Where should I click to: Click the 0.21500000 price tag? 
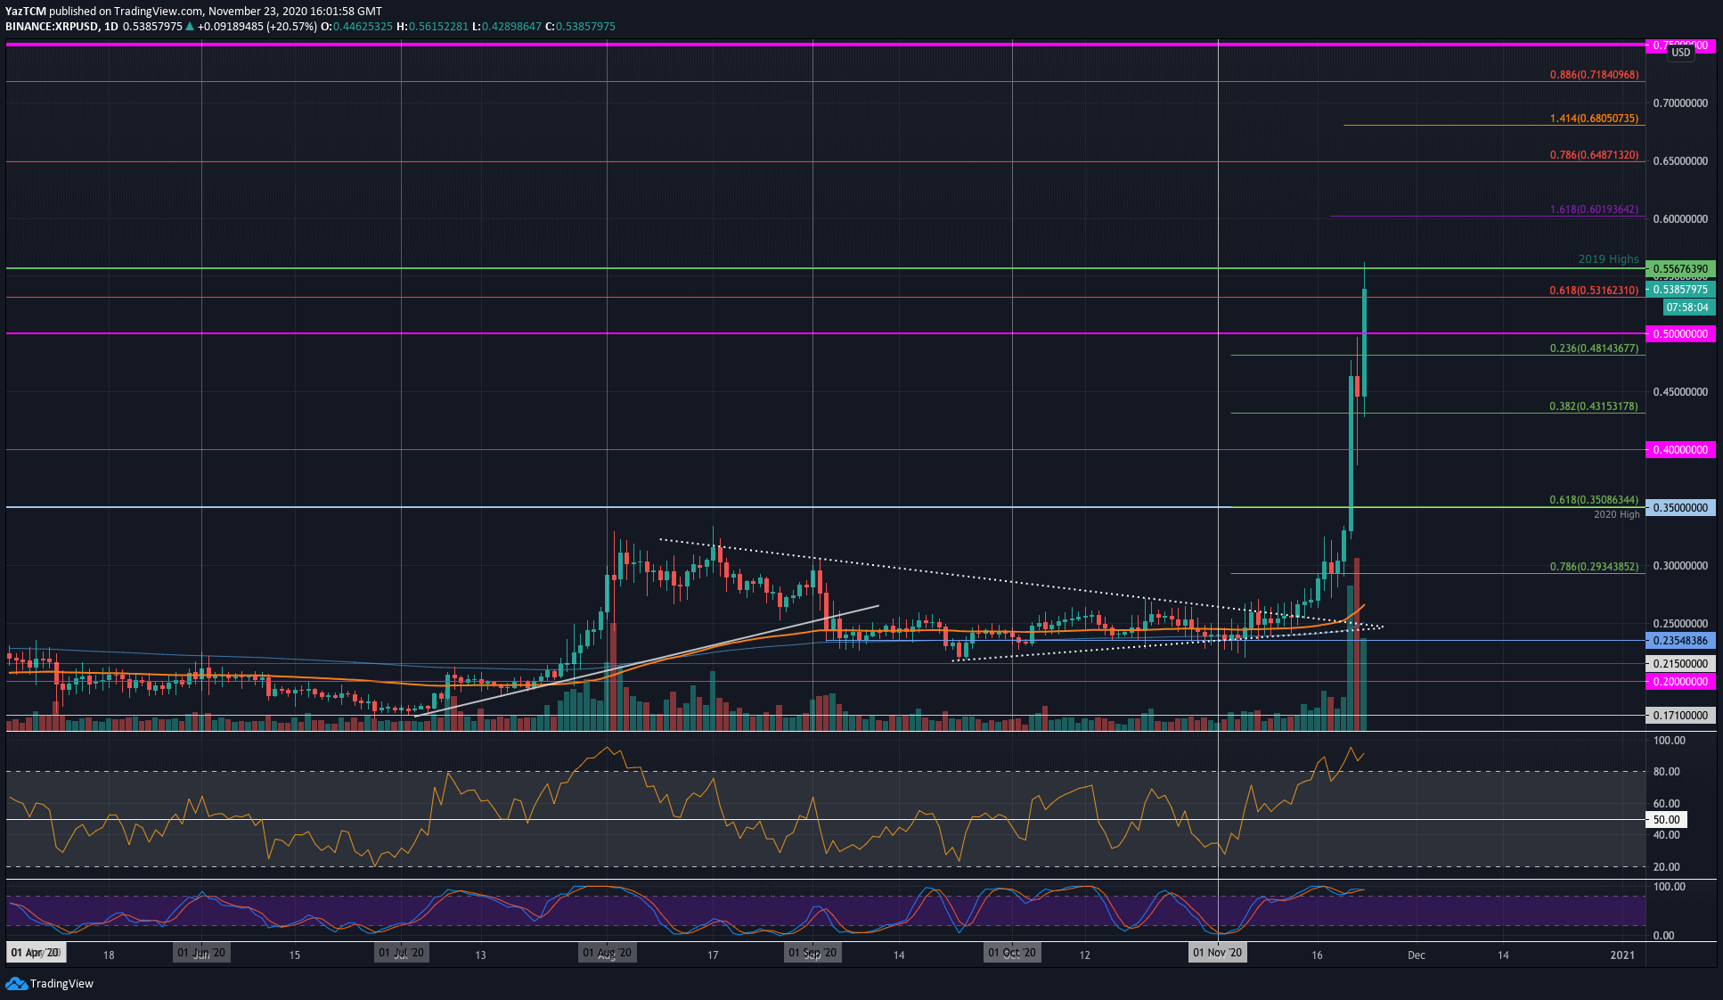[x=1680, y=664]
